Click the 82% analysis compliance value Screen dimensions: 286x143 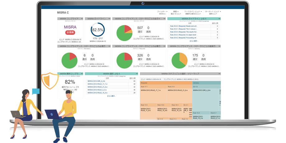(70, 82)
